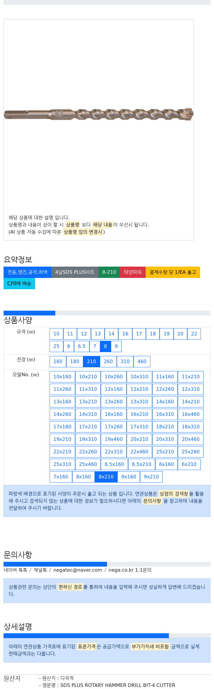
Task: Choose 전장 length 160
Action: coord(58,361)
